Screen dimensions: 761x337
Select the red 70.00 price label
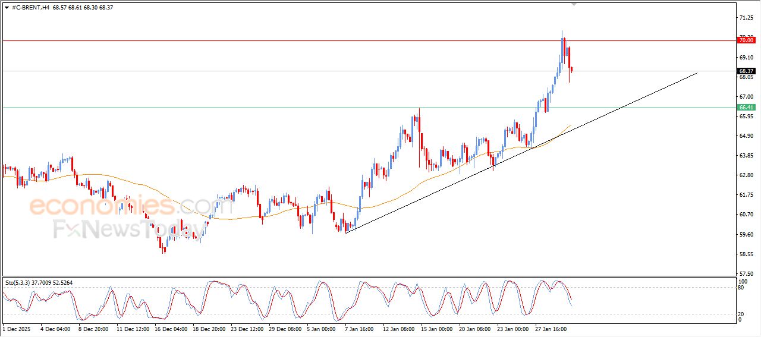746,40
